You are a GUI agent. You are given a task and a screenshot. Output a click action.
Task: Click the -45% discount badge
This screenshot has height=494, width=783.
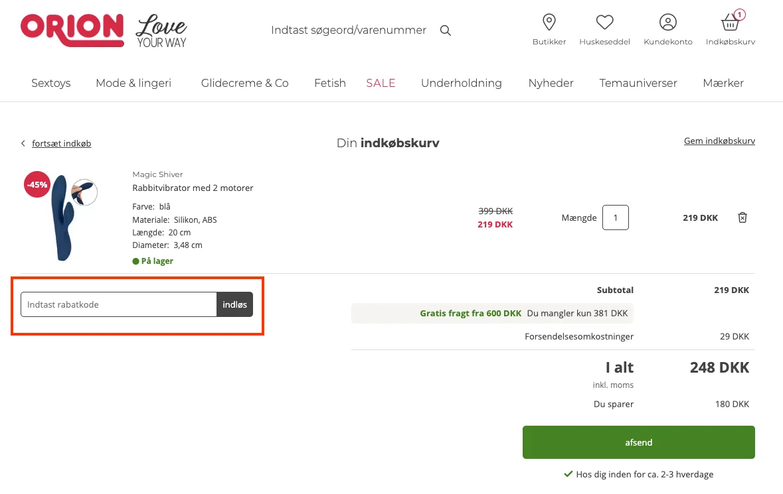point(37,185)
